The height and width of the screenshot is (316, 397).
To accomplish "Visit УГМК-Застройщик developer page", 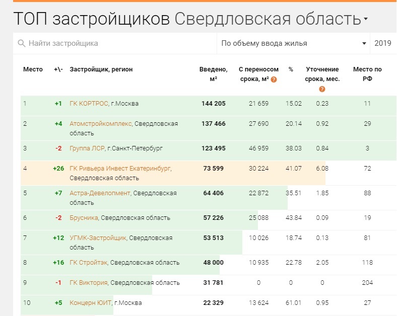I will [x=98, y=238].
